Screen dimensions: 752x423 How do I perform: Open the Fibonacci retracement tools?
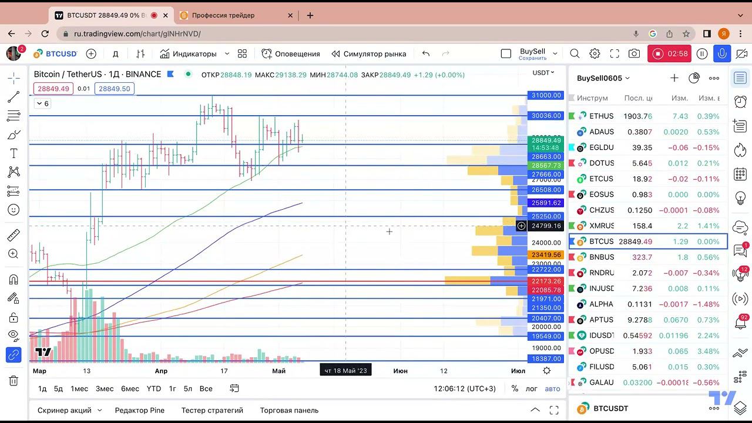pos(14,115)
